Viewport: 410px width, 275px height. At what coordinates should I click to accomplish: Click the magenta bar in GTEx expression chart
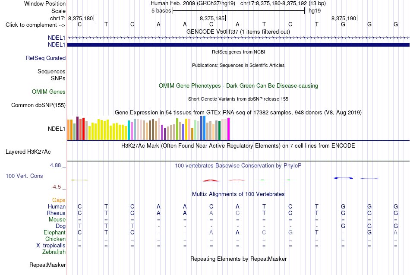[229, 129]
